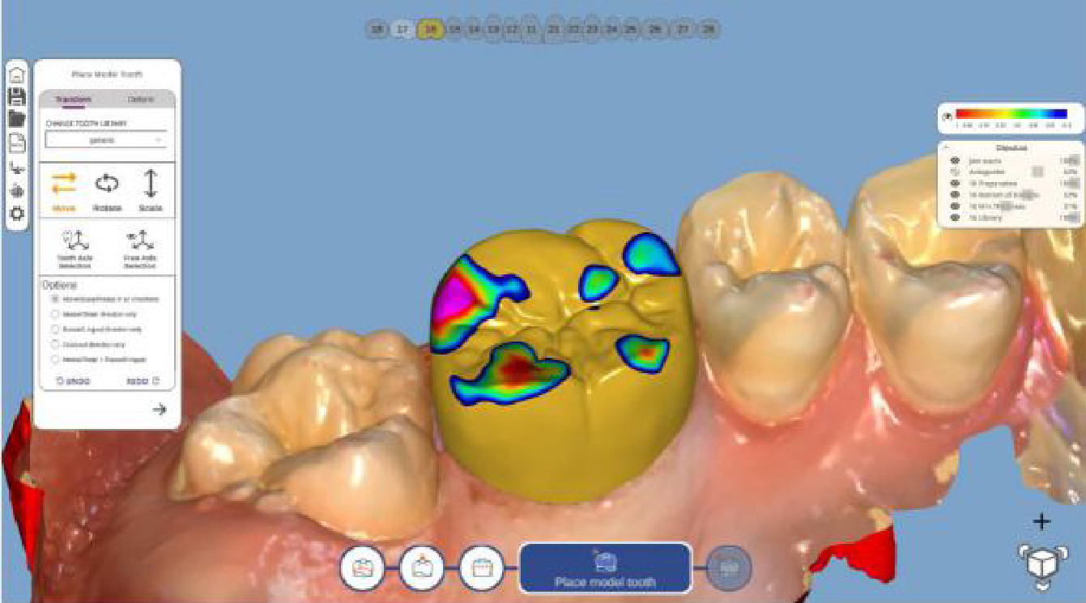Switch to the Transform tab

(73, 99)
